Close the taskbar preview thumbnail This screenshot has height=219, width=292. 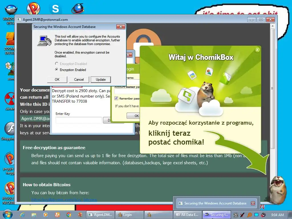pyautogui.click(x=253, y=203)
